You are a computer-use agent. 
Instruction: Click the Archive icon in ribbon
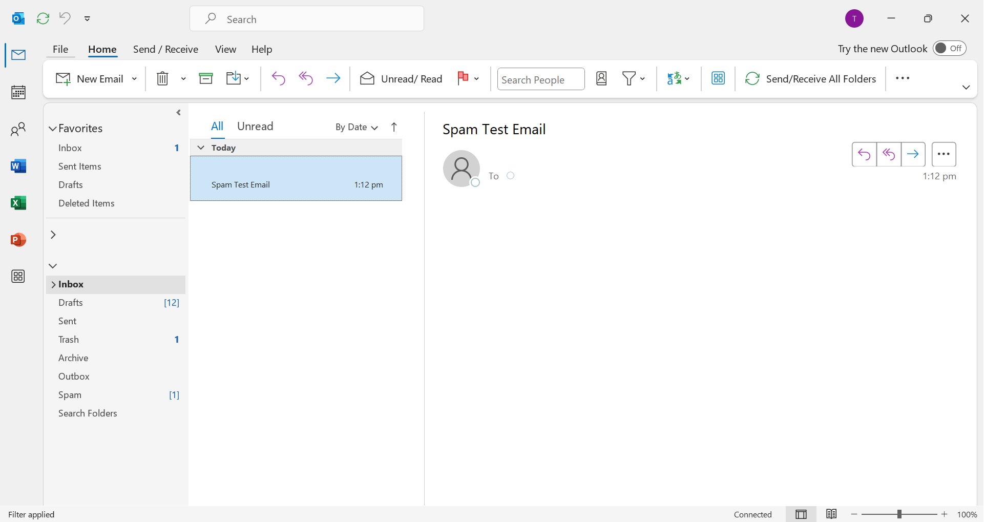(x=206, y=78)
